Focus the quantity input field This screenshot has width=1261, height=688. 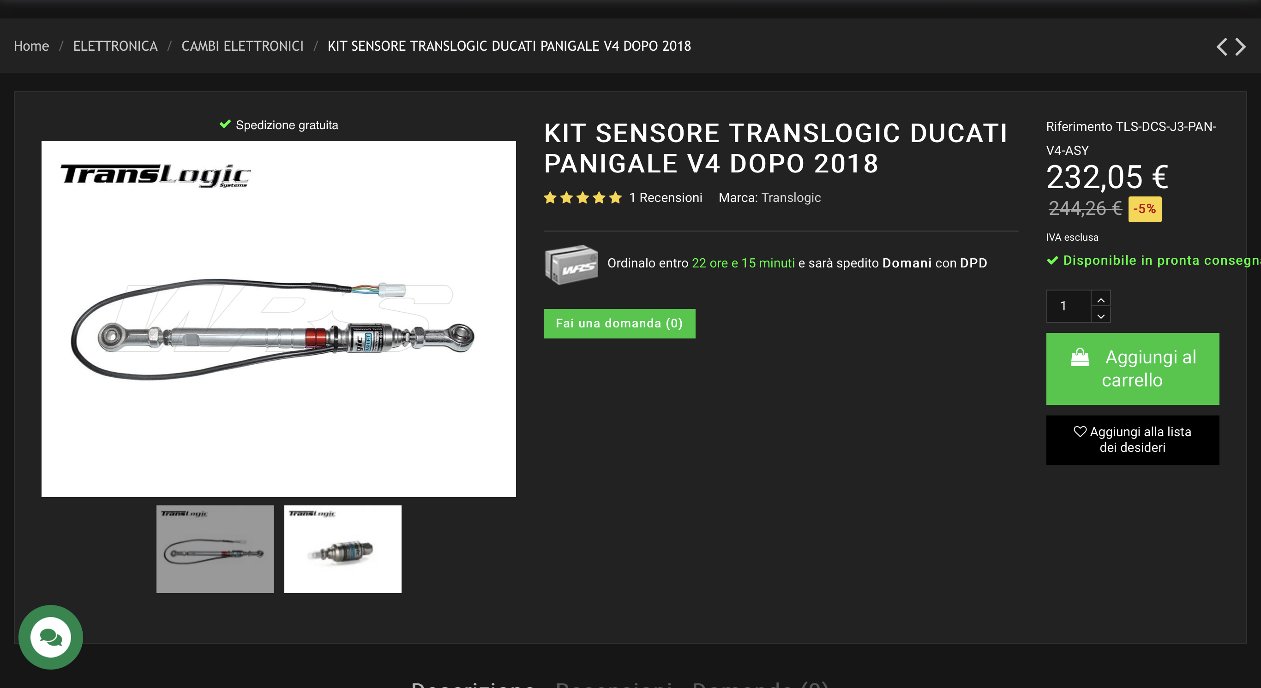(x=1068, y=306)
